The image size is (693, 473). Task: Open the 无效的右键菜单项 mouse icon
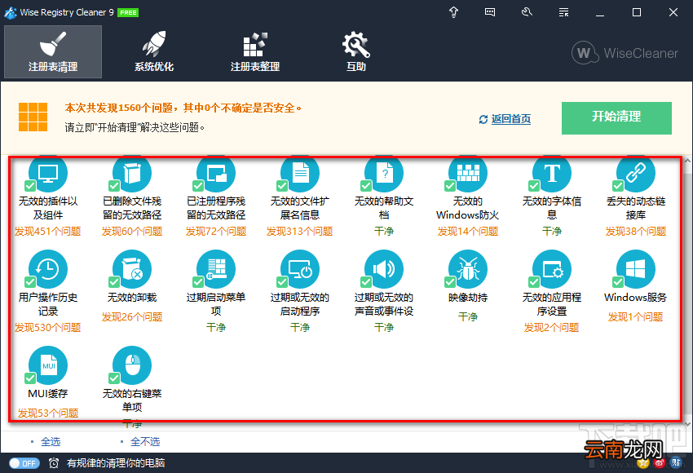[x=132, y=365]
